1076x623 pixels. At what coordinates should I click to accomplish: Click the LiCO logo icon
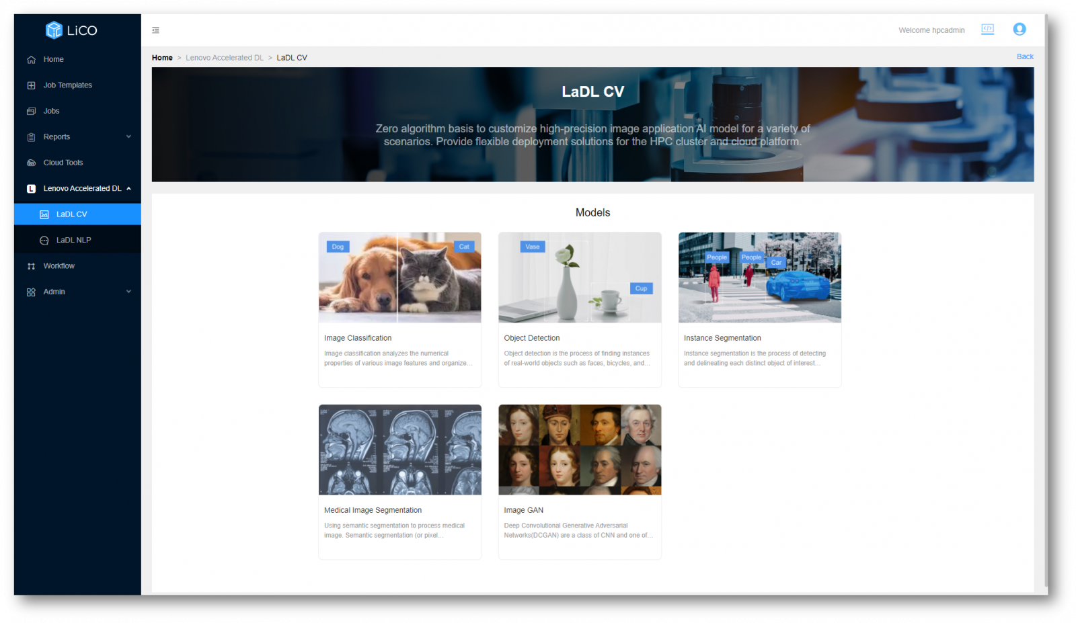[54, 30]
